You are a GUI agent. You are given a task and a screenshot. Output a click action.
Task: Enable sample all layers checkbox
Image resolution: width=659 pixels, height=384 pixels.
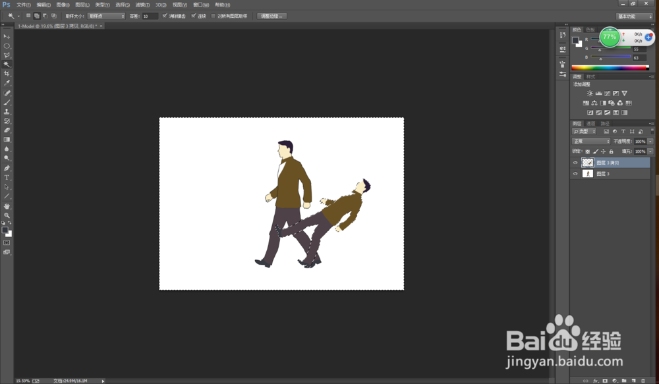tap(213, 16)
